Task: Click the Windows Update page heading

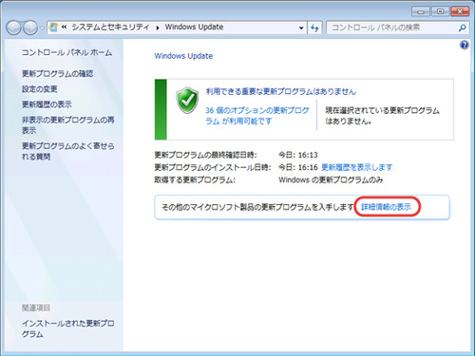Action: pos(183,56)
